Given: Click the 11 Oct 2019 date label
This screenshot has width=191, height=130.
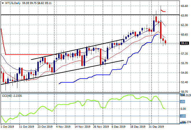Looking at the screenshot, I should 26,127.
